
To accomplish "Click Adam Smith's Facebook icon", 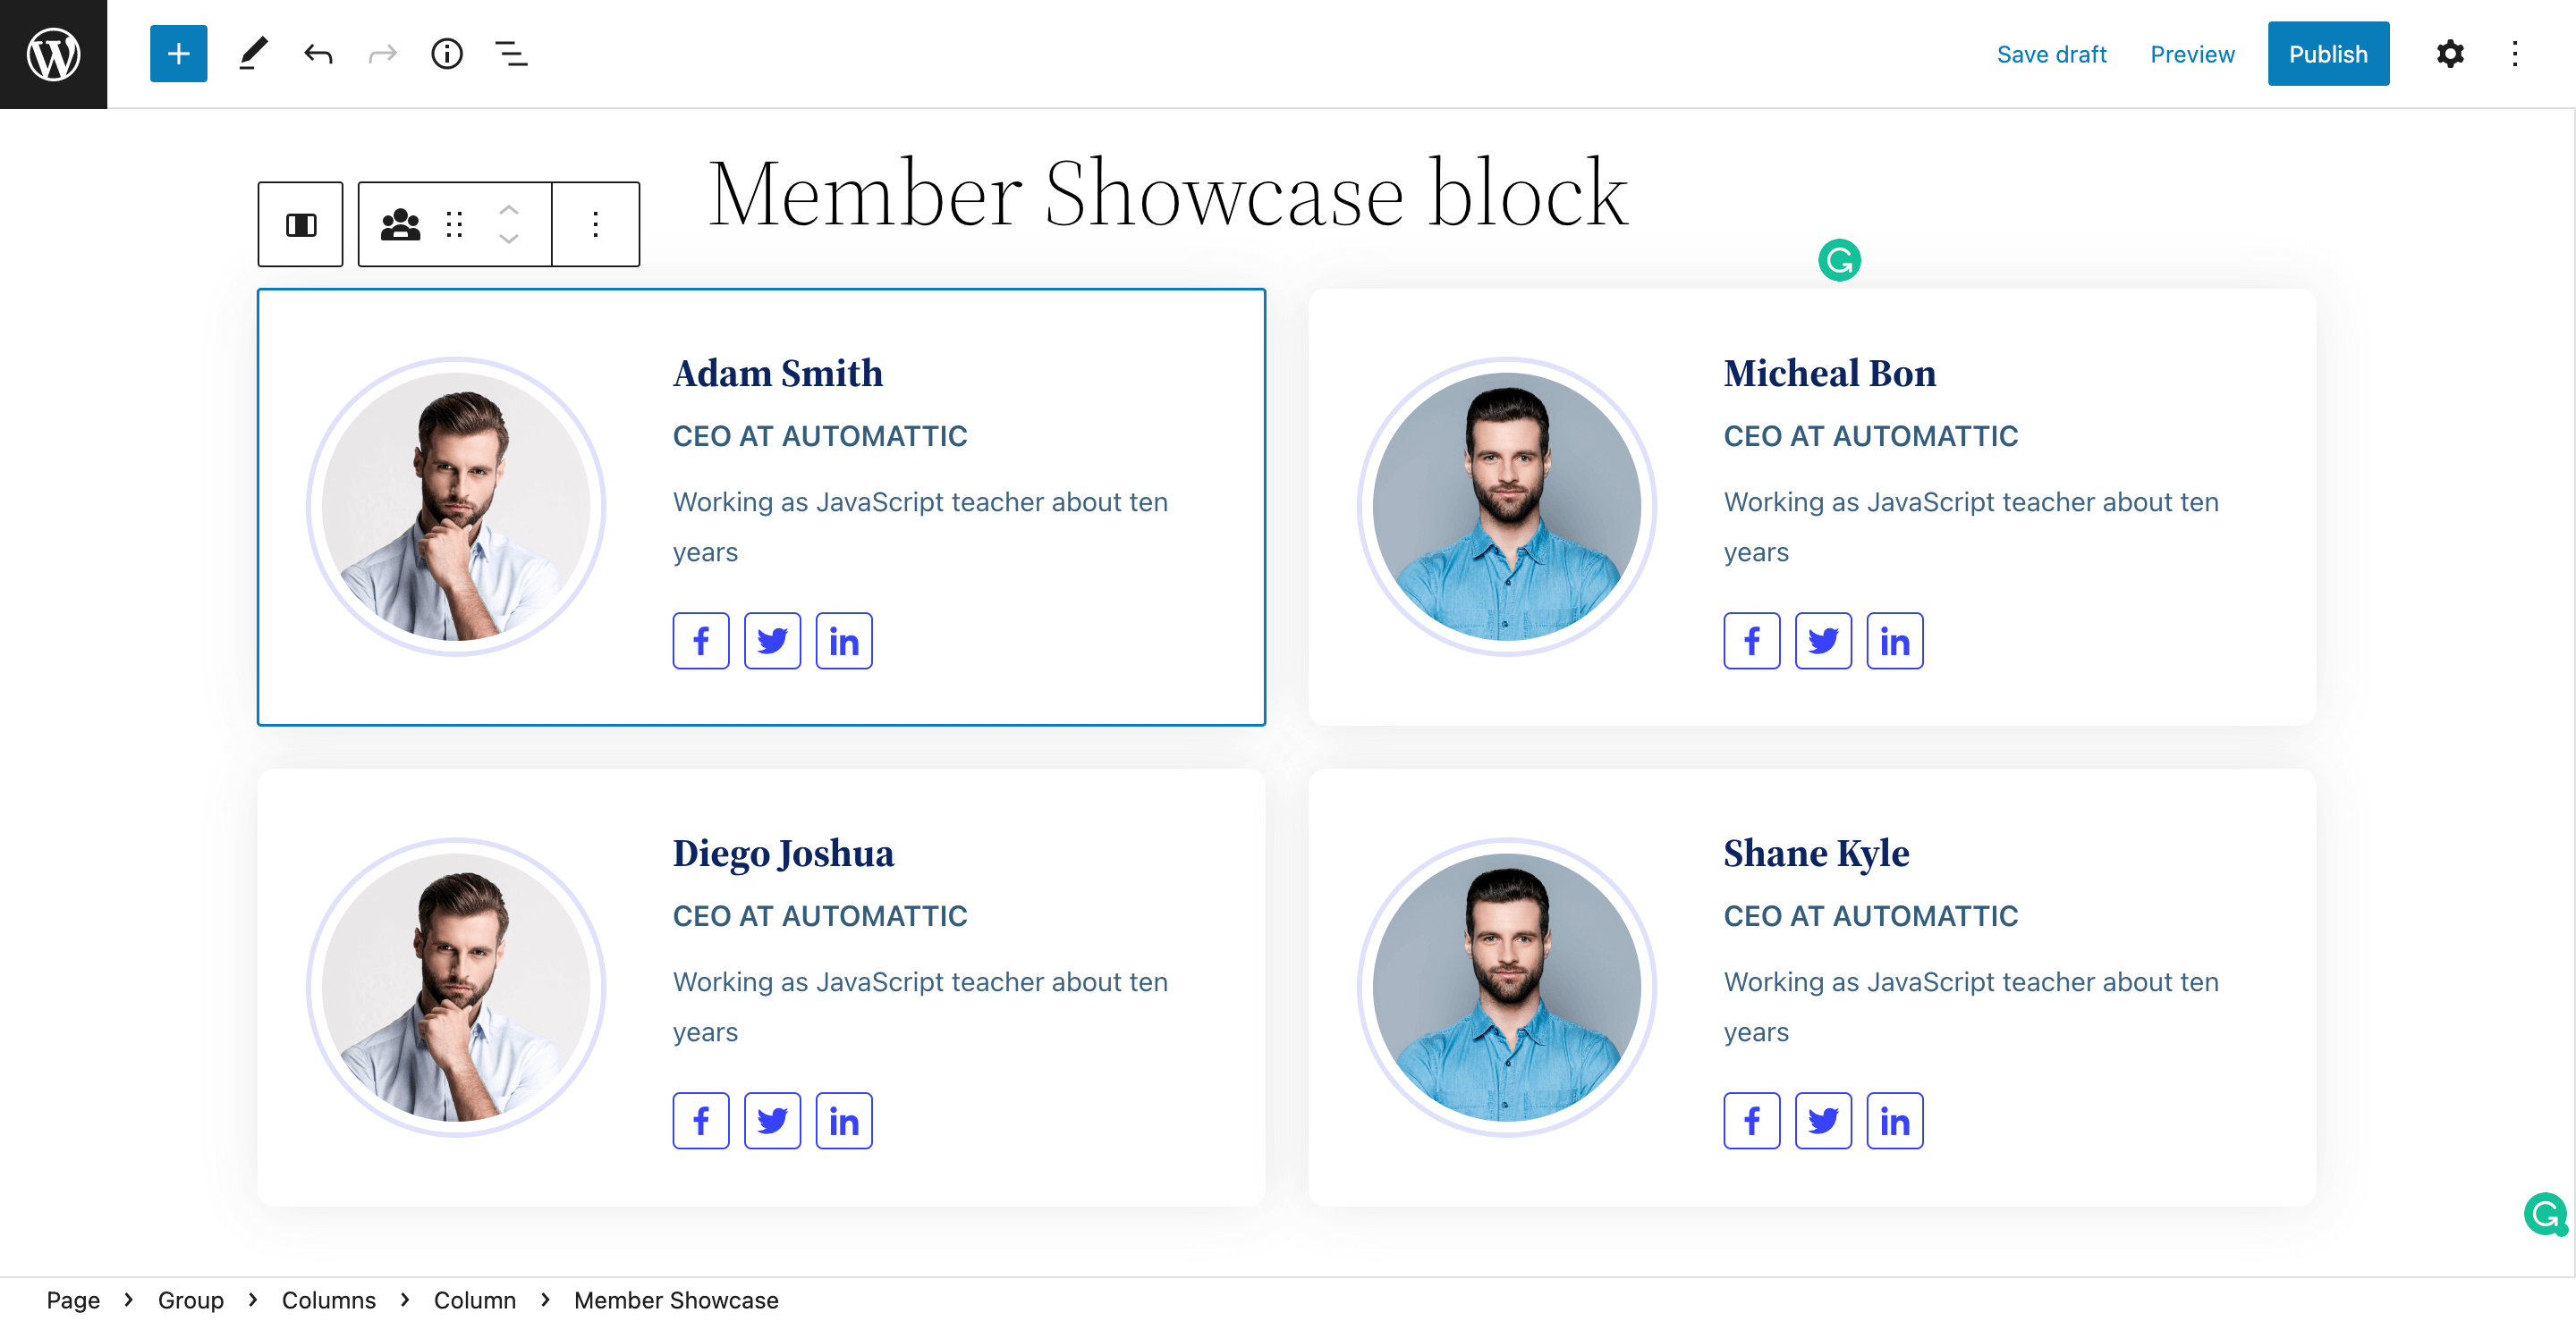I will coord(701,641).
